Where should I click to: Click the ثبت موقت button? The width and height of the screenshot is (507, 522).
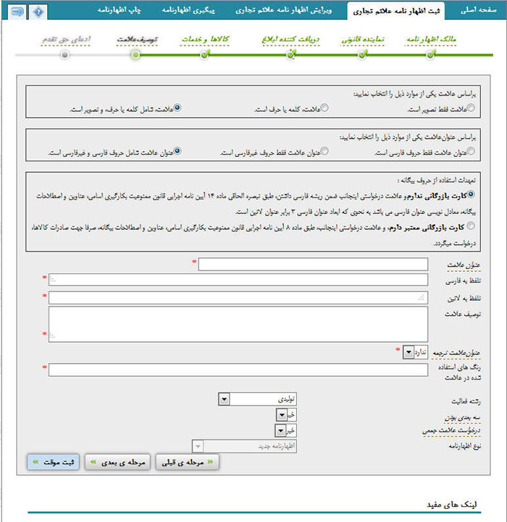54,462
